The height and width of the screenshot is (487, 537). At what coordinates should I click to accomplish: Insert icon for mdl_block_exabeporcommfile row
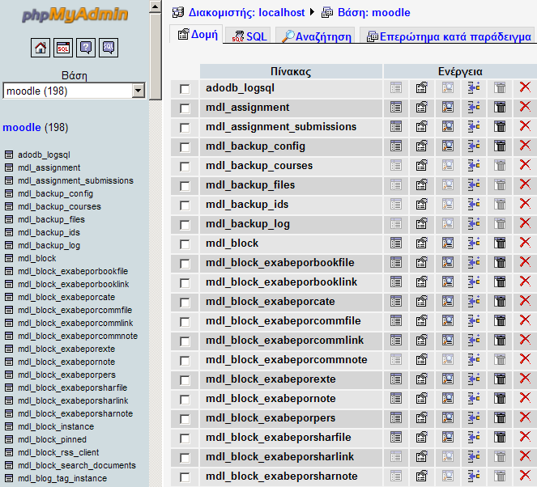pyautogui.click(x=474, y=321)
